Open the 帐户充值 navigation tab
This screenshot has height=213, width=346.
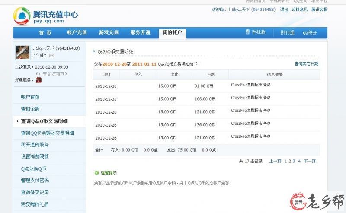[x=77, y=33]
